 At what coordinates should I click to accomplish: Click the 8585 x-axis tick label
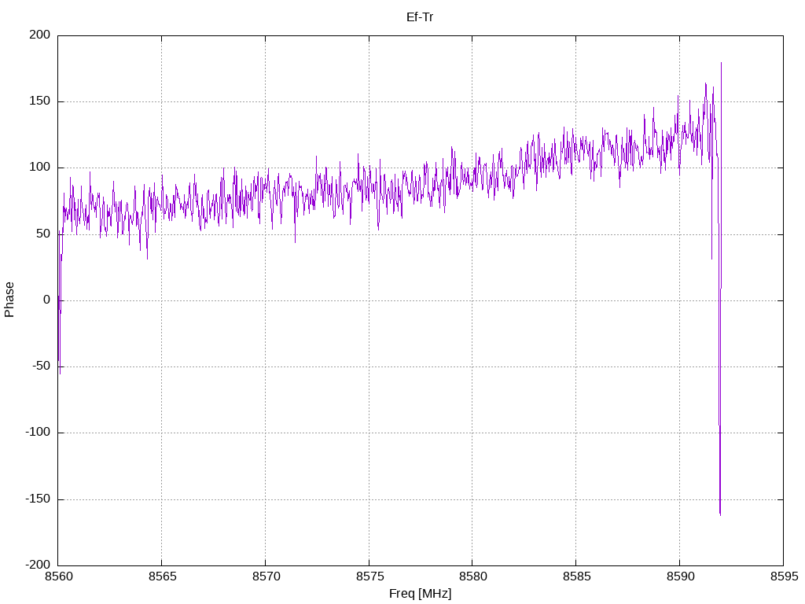click(x=575, y=577)
